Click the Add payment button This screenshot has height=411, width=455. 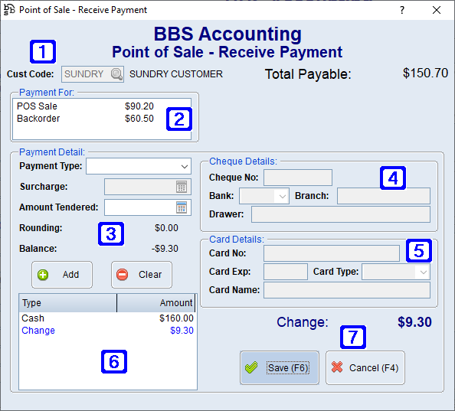point(62,275)
